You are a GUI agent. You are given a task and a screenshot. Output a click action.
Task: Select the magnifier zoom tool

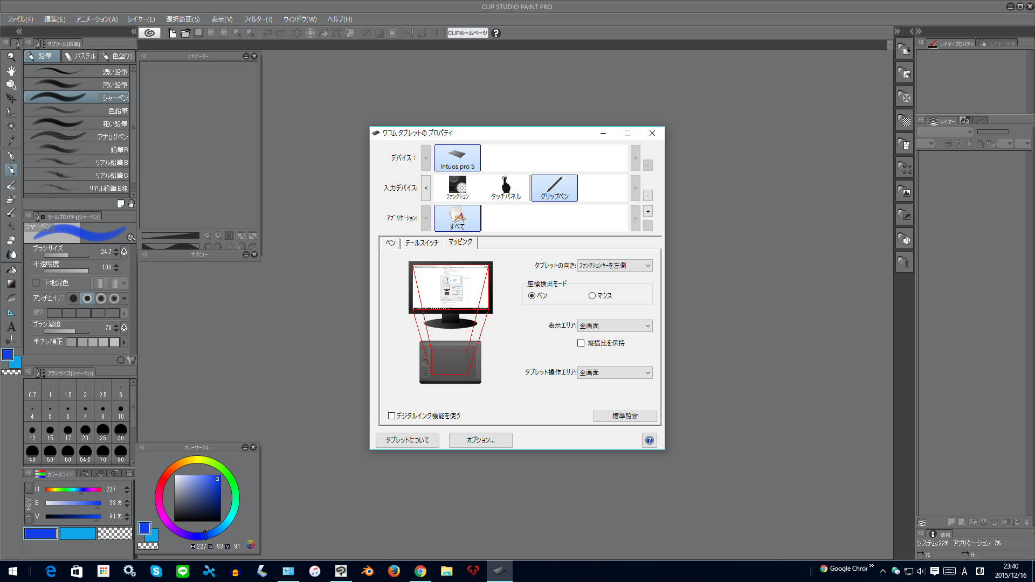point(11,57)
